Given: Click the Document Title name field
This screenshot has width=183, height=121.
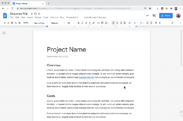Looking at the screenshot, I should pyautogui.click(x=19, y=14).
